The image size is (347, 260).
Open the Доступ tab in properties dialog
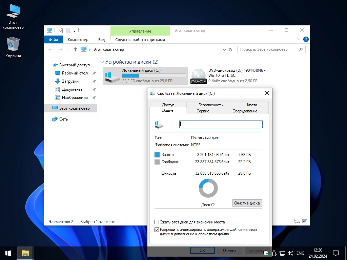(x=168, y=105)
